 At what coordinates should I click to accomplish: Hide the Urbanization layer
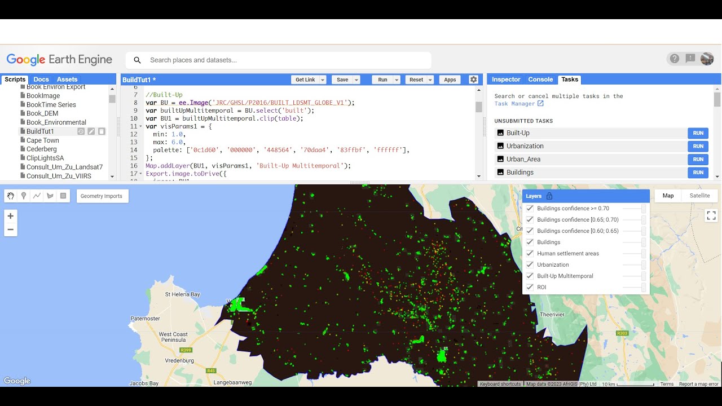tap(530, 264)
